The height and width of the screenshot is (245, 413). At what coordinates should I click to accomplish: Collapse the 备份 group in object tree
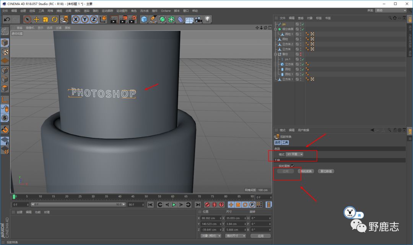point(275,54)
